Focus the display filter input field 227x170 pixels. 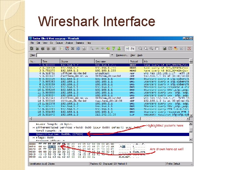pyautogui.click(x=73, y=55)
